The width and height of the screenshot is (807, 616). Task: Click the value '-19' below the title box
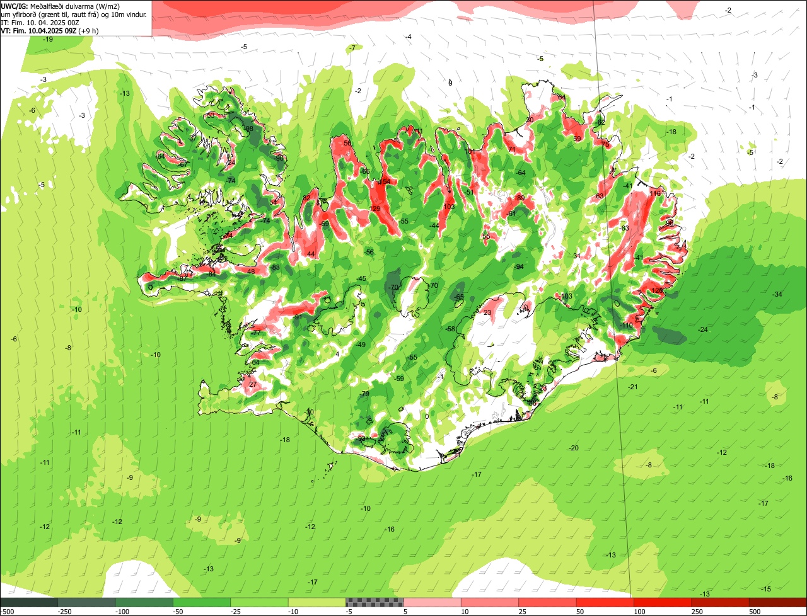pos(47,40)
